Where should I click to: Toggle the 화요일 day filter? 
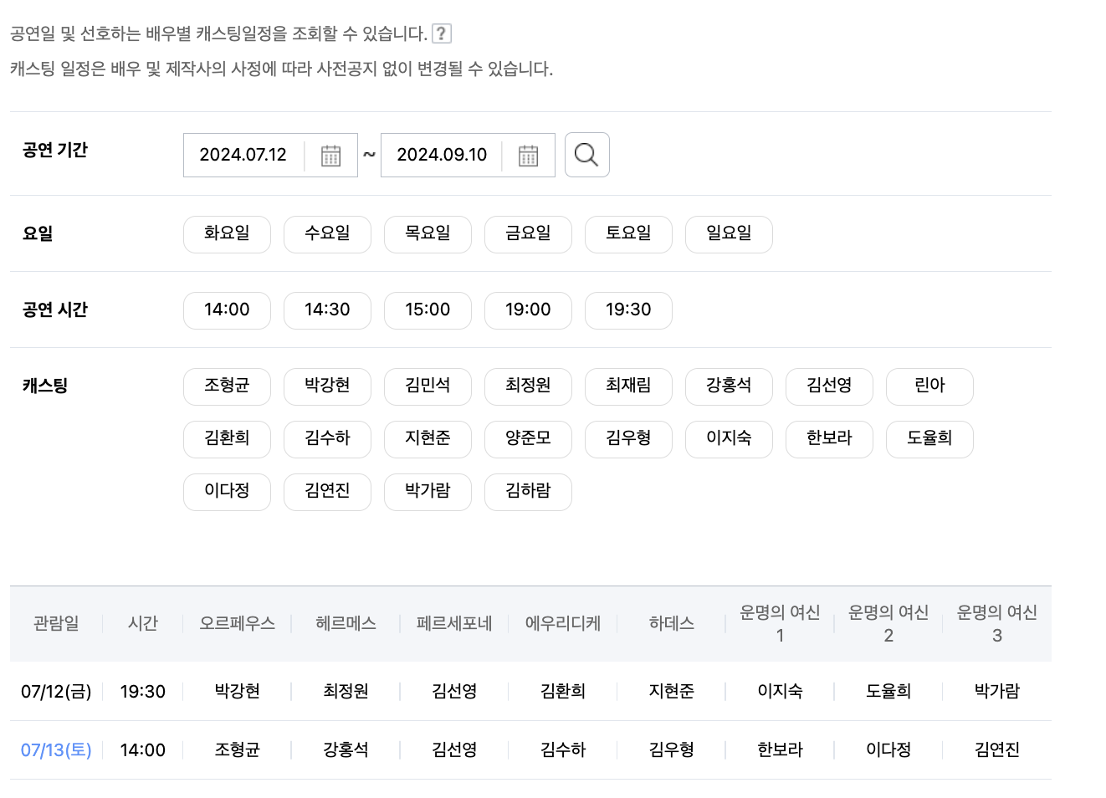click(227, 234)
